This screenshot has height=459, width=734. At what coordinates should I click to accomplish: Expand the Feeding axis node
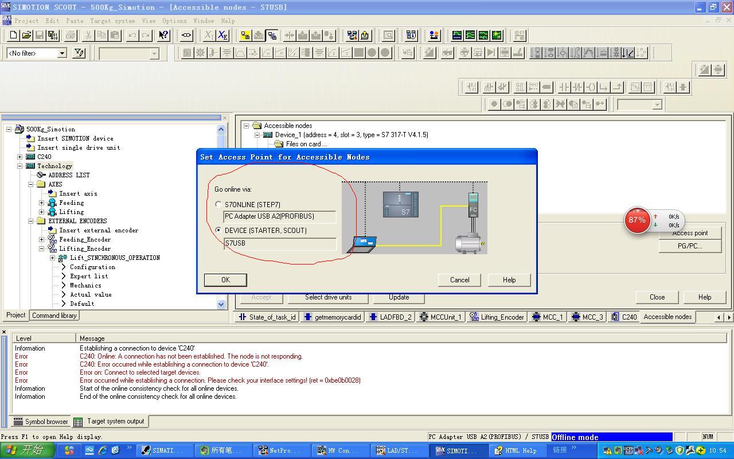pos(42,203)
